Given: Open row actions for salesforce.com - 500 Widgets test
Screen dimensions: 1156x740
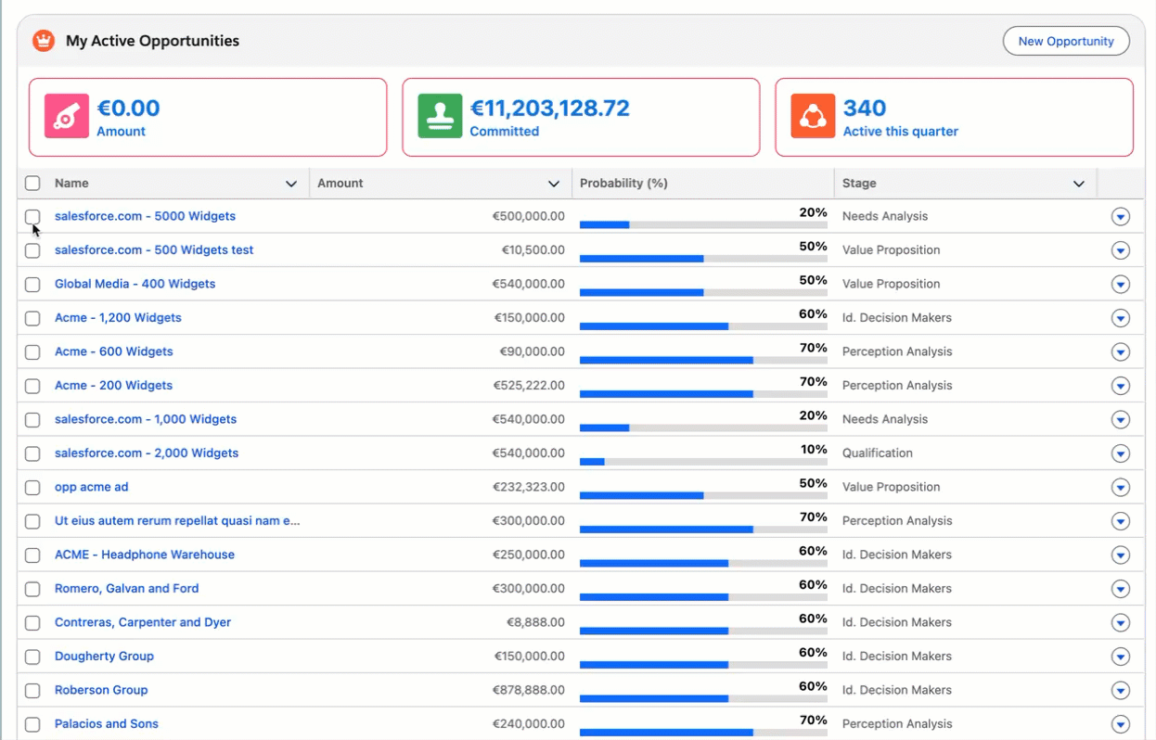Looking at the screenshot, I should tap(1120, 250).
